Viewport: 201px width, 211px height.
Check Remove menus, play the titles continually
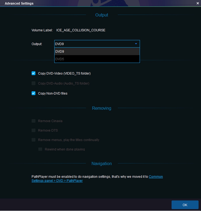[34, 140]
